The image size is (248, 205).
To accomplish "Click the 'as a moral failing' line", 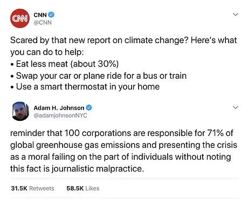I will tap(121, 157).
